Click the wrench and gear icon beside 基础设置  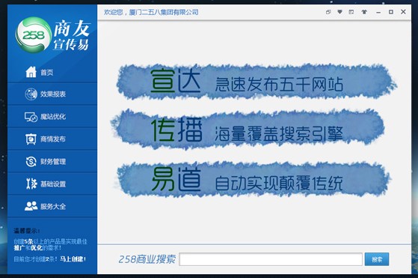pyautogui.click(x=31, y=184)
